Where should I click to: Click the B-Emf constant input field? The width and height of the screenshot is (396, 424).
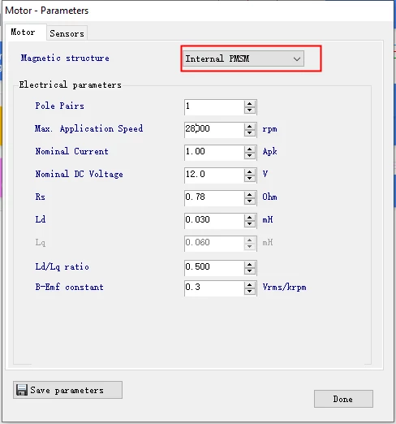tap(214, 288)
